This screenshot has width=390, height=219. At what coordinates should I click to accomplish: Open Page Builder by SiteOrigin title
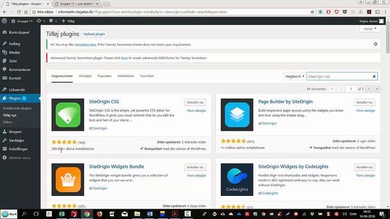285,102
